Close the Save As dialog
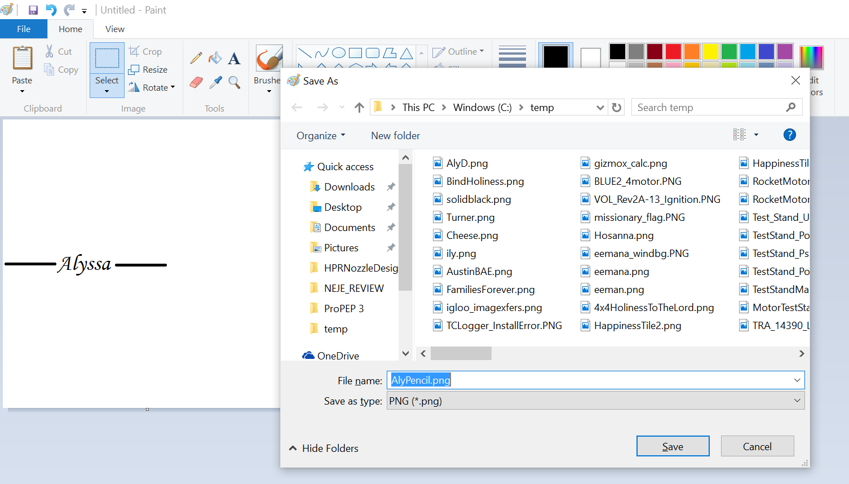The width and height of the screenshot is (849, 484). [x=795, y=81]
